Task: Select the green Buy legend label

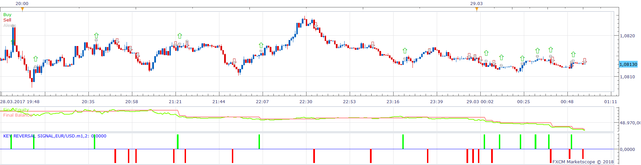Action: pyautogui.click(x=7, y=15)
